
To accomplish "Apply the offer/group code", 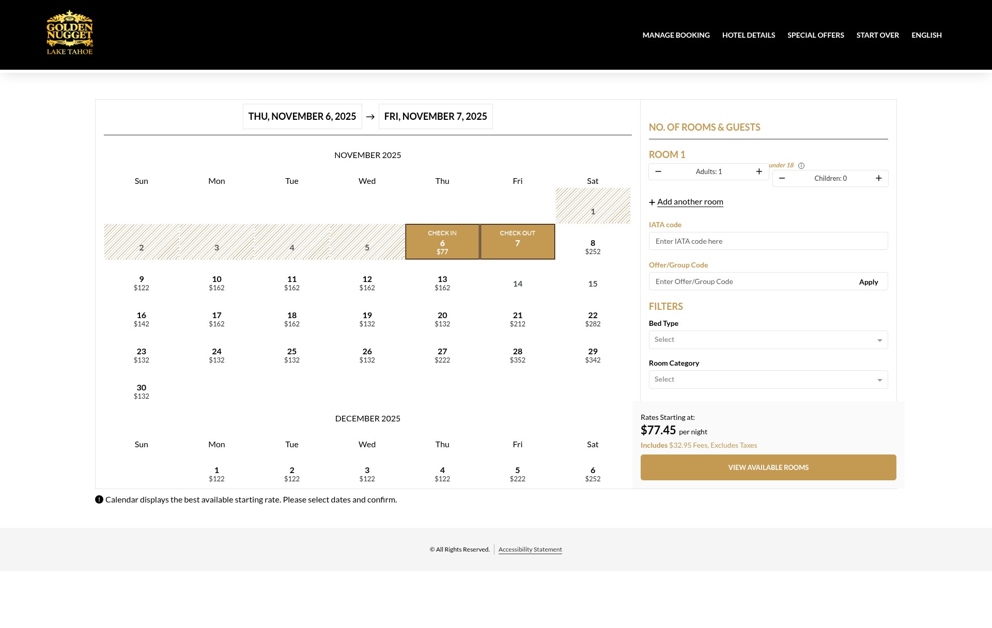I will [869, 282].
